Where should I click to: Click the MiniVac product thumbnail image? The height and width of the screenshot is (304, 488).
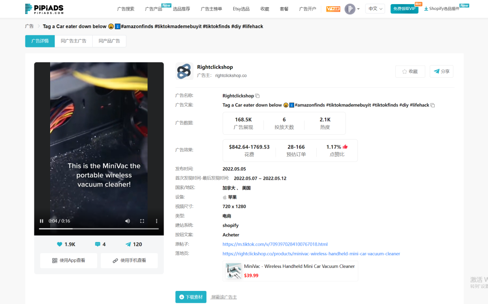coord(234,271)
